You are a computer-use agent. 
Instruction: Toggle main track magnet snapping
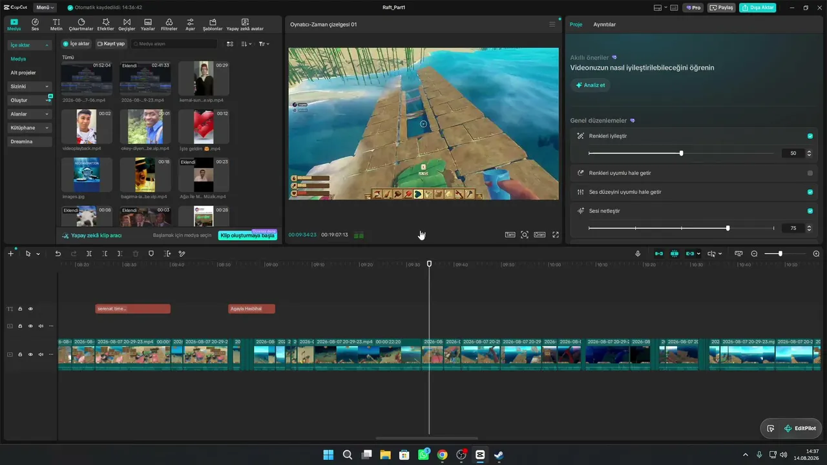click(659, 254)
